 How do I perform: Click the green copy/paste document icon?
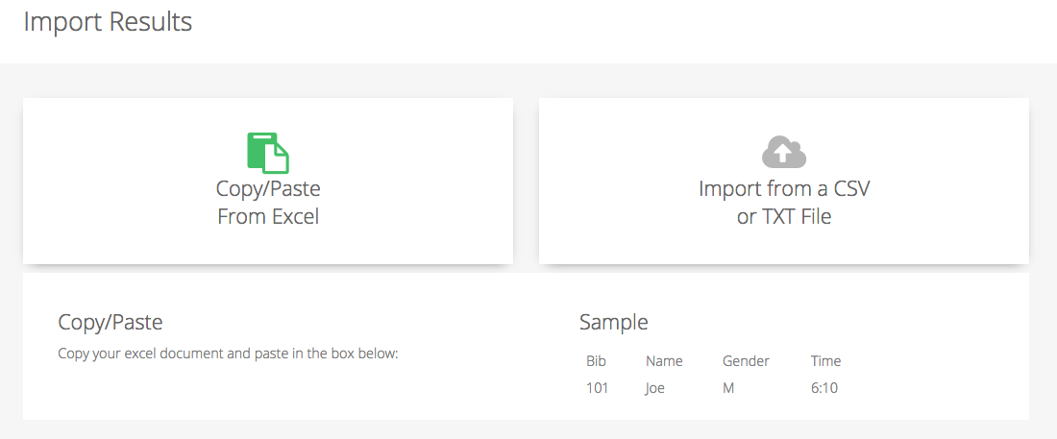pos(268,153)
